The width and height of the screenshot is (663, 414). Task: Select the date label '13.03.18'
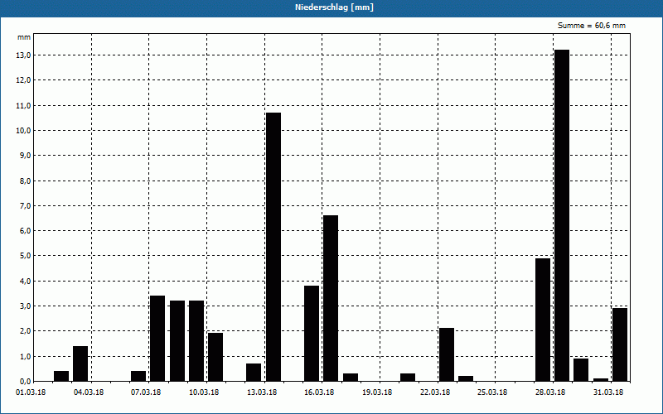(262, 392)
